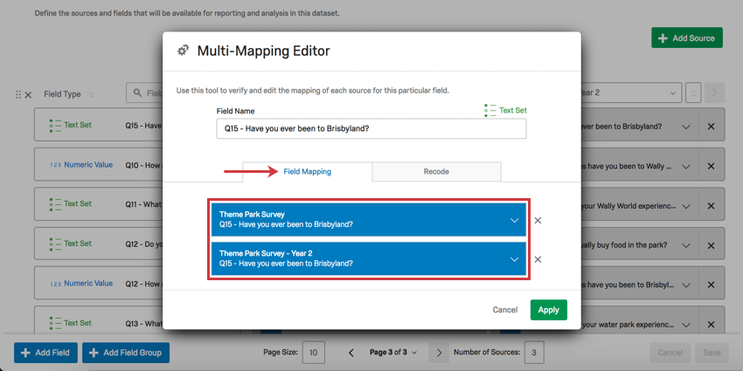
Task: Click the Numeric Value icon for Q10
Action: tap(55, 165)
